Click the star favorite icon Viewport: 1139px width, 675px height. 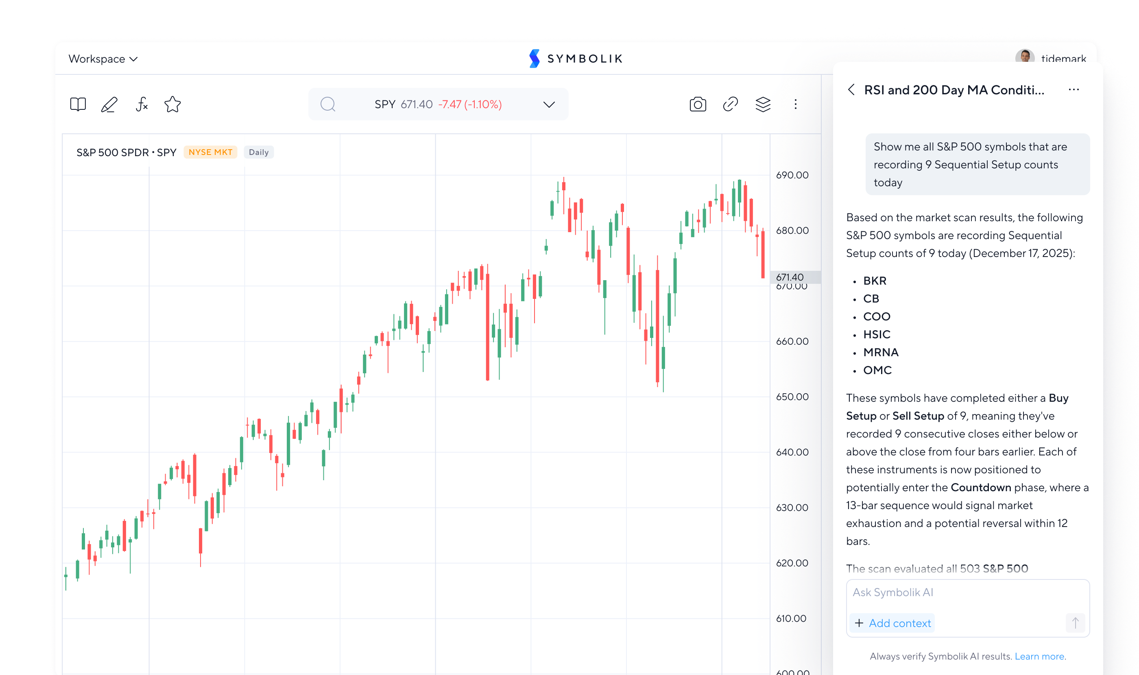coord(172,104)
